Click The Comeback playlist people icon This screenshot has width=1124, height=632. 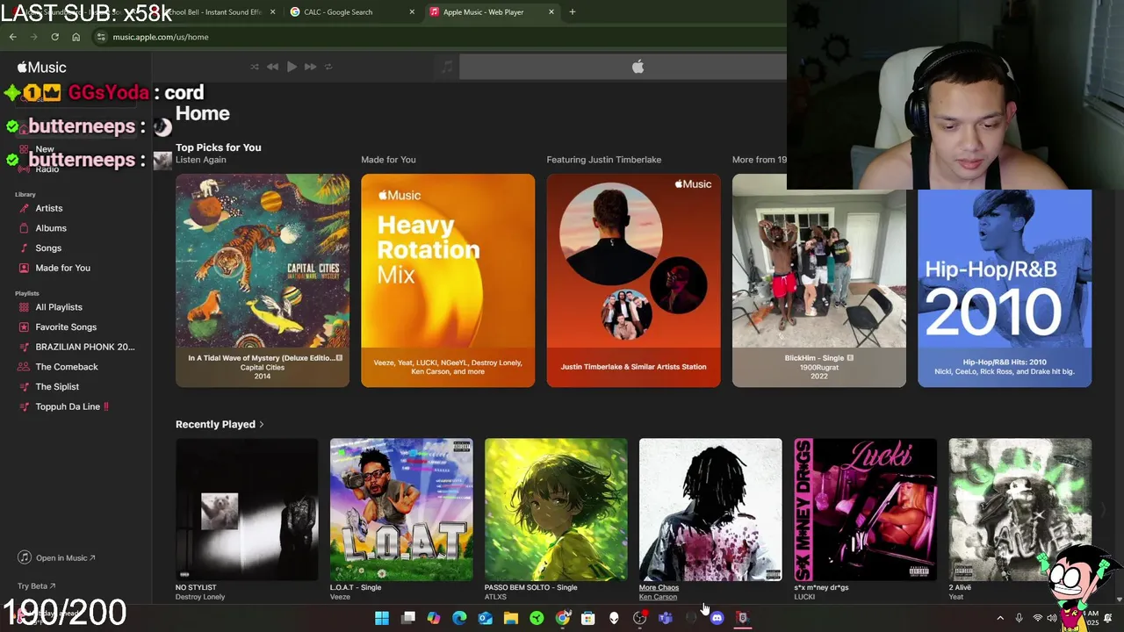tap(25, 367)
